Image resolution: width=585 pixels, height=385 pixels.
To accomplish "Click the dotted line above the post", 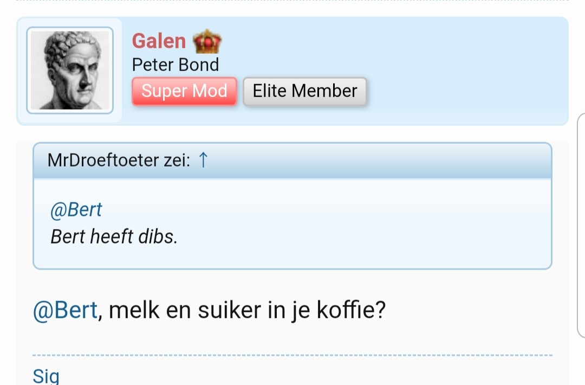I will (292, 1).
